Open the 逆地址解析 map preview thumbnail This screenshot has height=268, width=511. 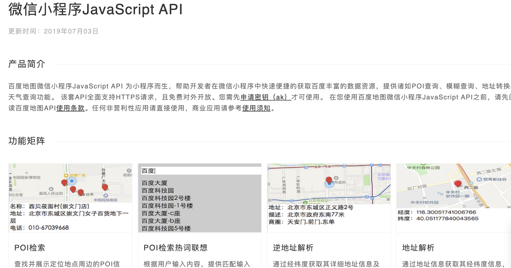point(329,198)
